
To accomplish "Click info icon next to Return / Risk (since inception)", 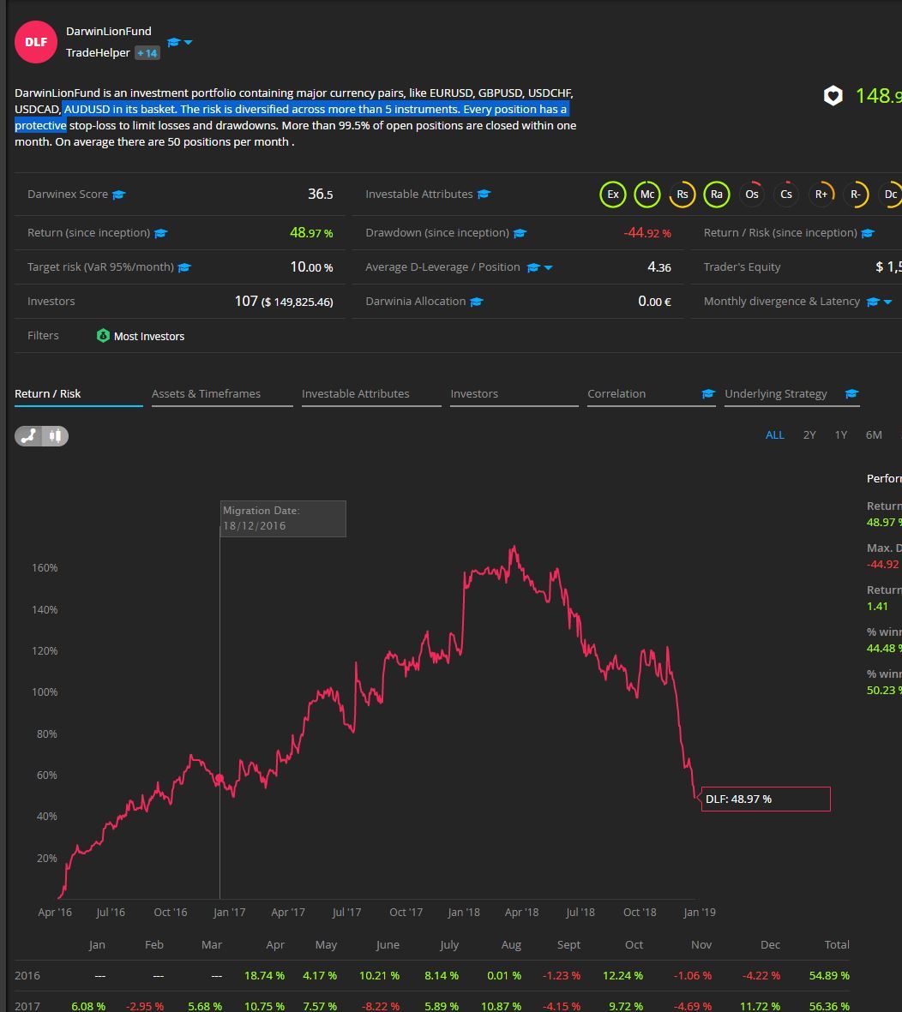I will point(868,233).
